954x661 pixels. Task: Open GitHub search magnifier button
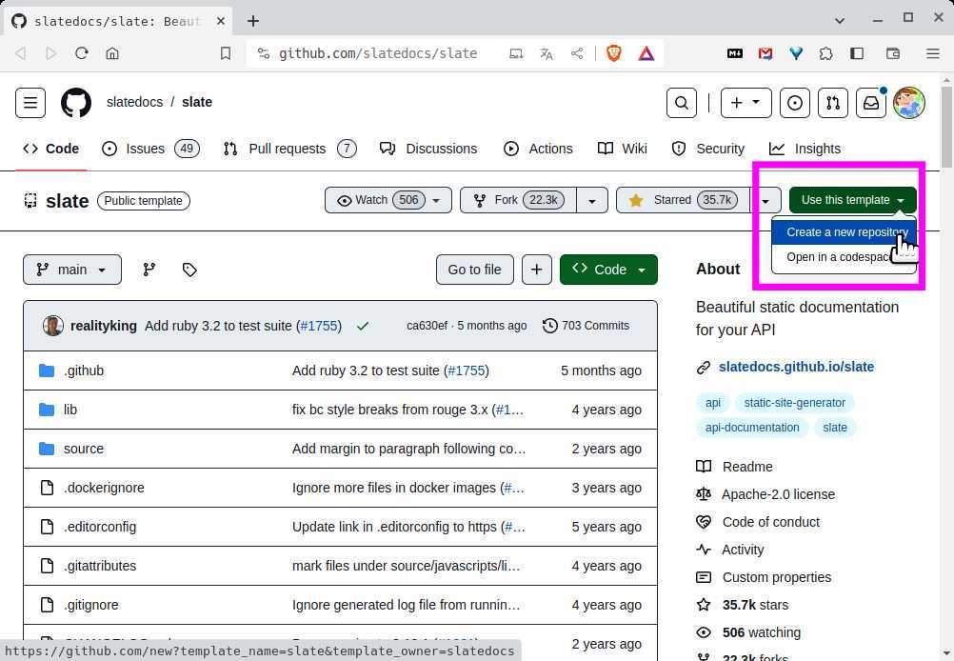point(682,102)
